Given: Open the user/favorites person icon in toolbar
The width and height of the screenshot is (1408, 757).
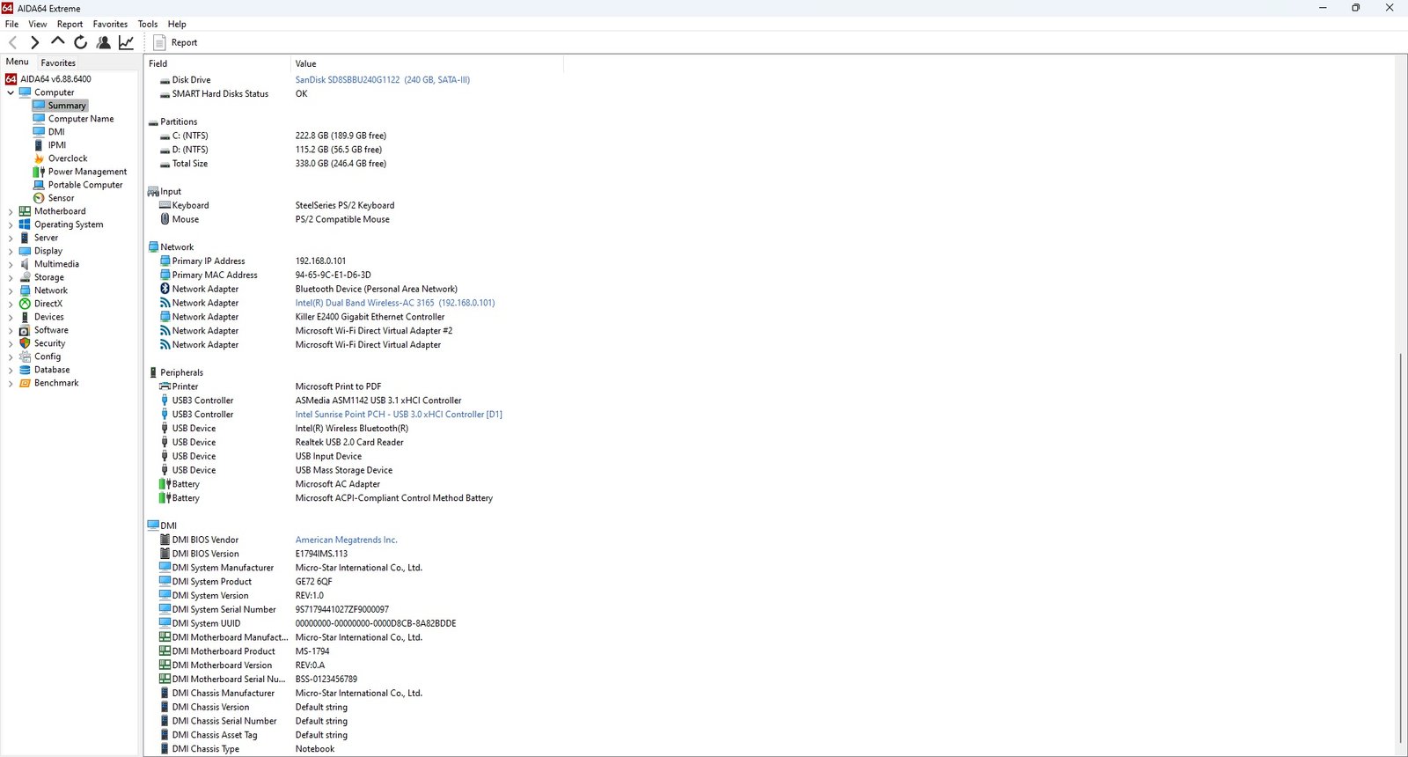Looking at the screenshot, I should click(103, 42).
